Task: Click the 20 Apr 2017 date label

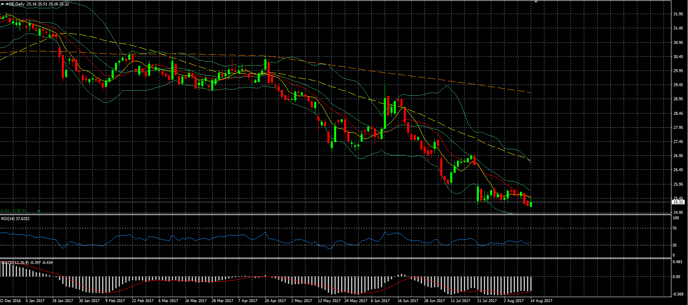Action: 275,301
